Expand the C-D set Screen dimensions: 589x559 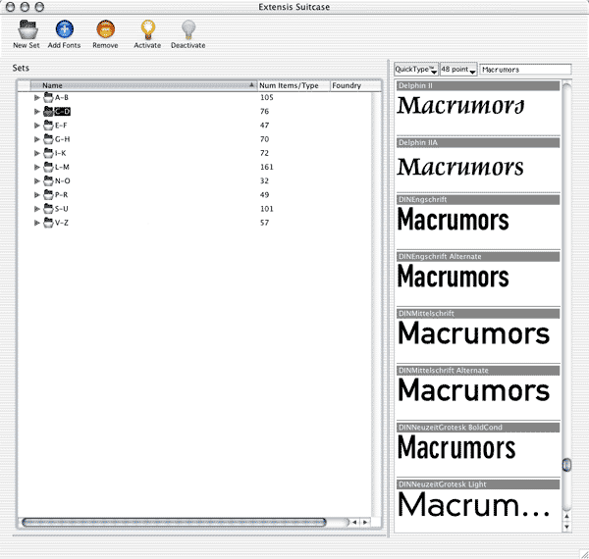pyautogui.click(x=37, y=112)
